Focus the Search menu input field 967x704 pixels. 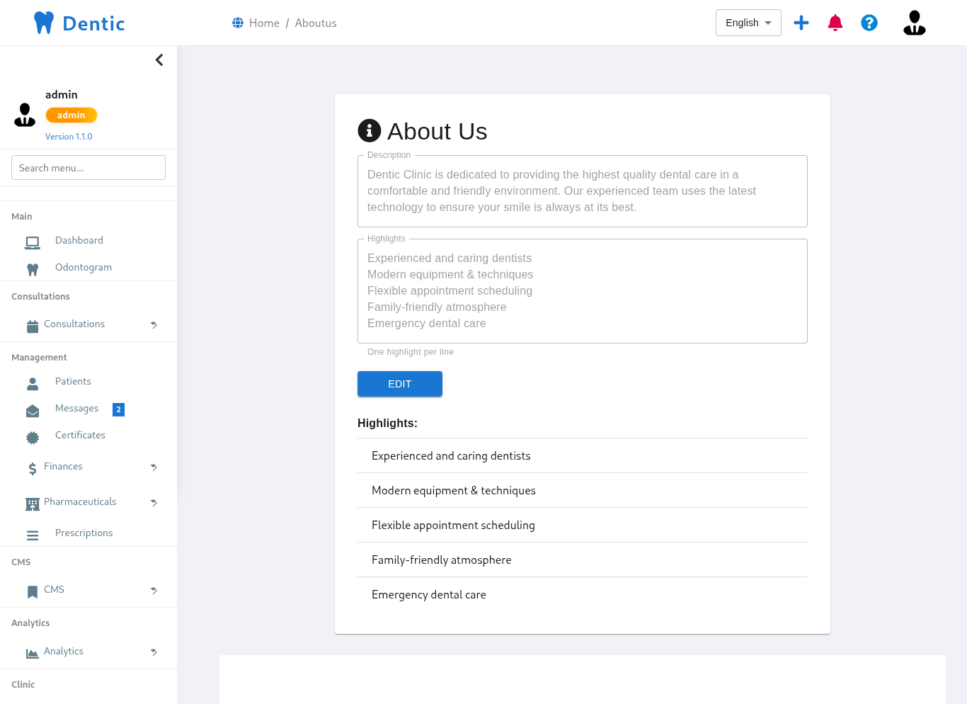coord(88,168)
